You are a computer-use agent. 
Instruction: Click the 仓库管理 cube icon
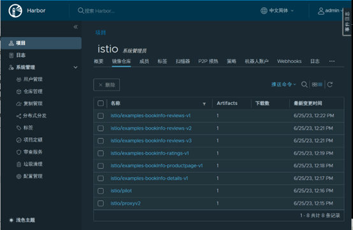(18, 91)
